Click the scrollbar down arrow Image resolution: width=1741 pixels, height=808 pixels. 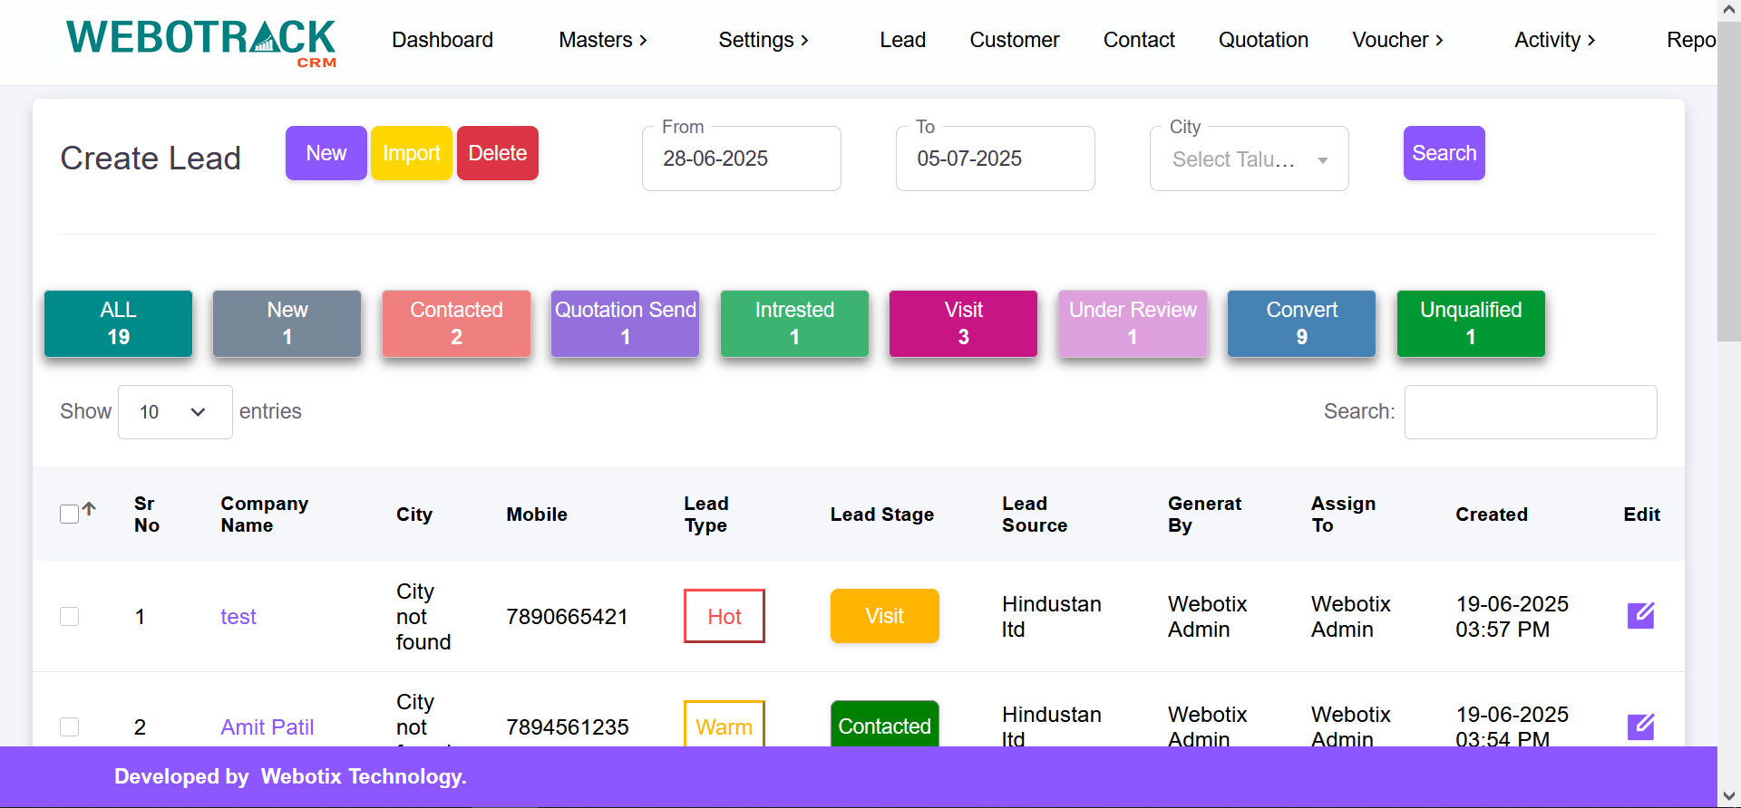click(x=1728, y=796)
